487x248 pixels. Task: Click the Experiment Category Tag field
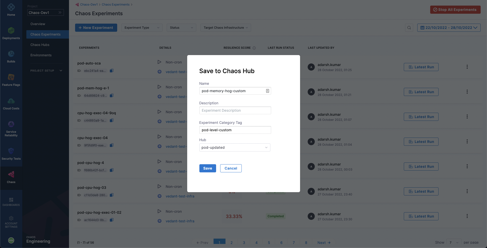[235, 130]
